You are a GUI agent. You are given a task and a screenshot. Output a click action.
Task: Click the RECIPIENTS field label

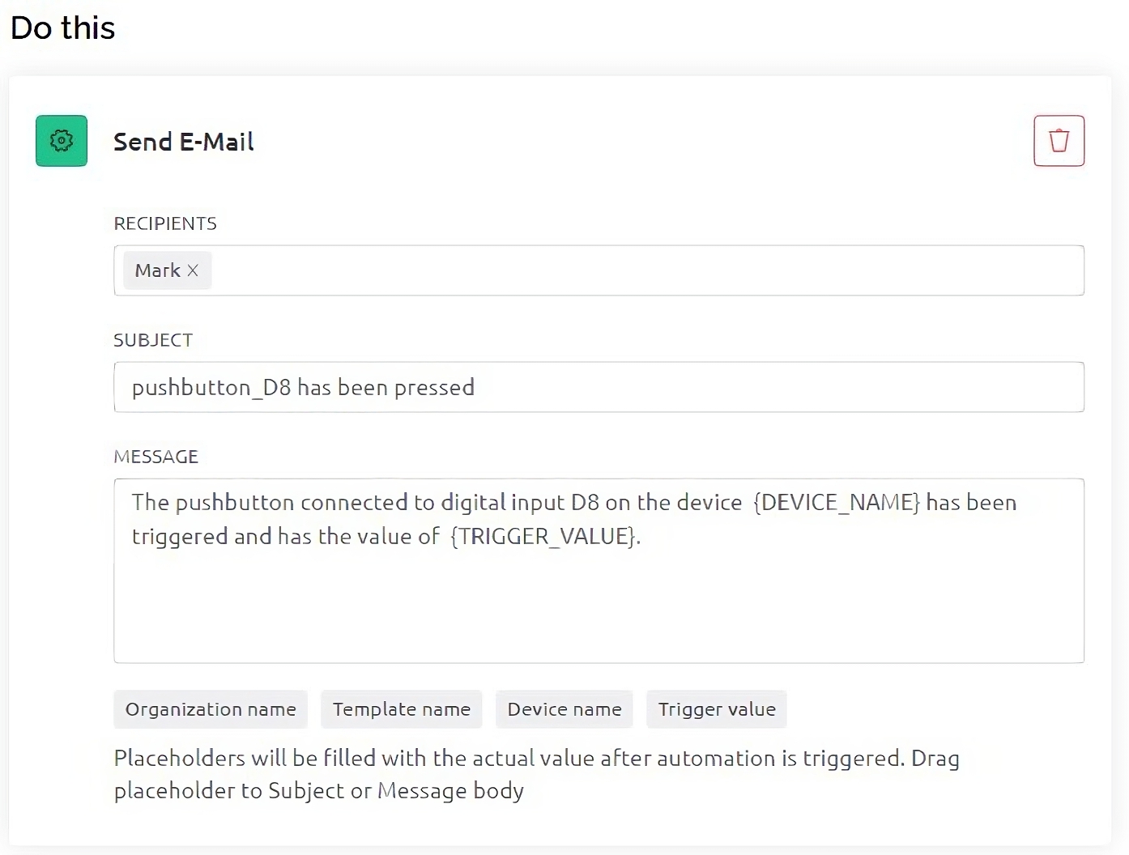(165, 223)
